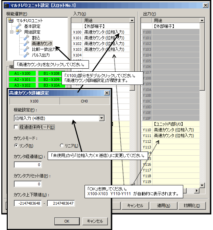Switch to the CH0 tab
Image resolution: width=213 pixels, height=230 pixels.
(x=85, y=101)
